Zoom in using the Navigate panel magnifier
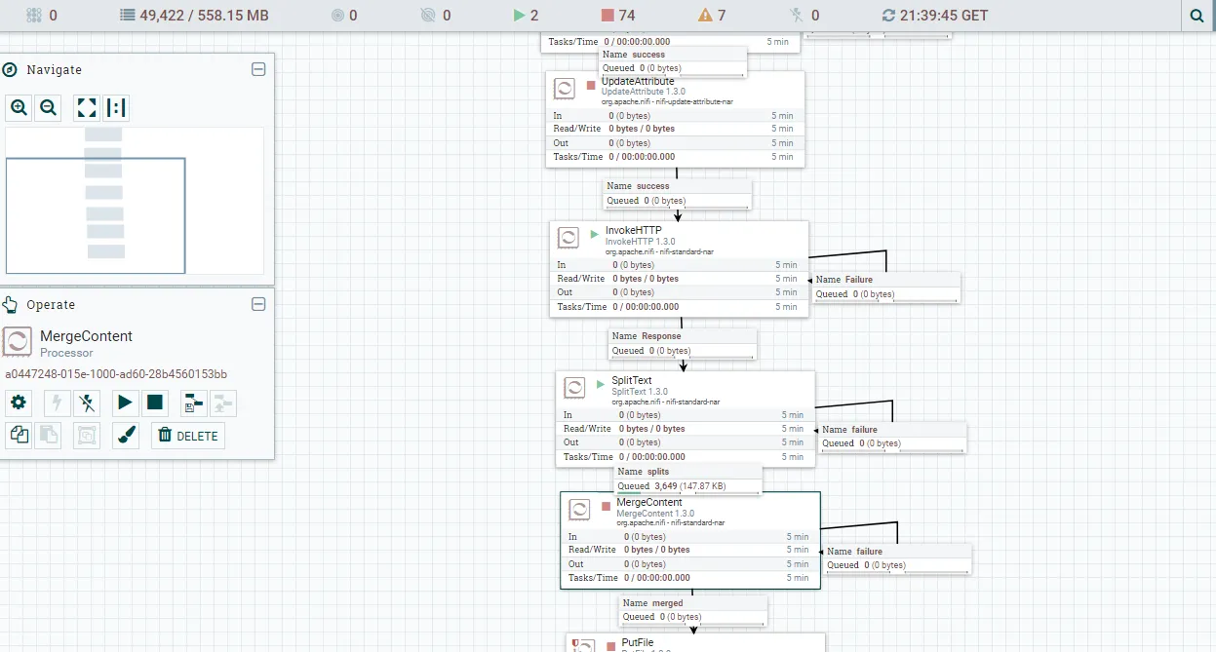 (x=19, y=108)
